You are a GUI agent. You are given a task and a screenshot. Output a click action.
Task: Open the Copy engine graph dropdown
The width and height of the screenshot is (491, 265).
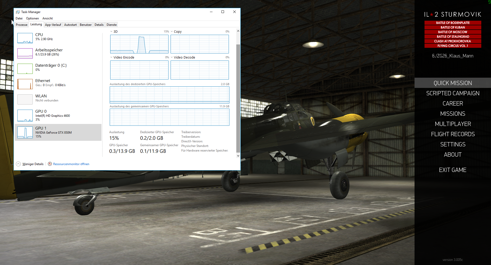coord(172,32)
